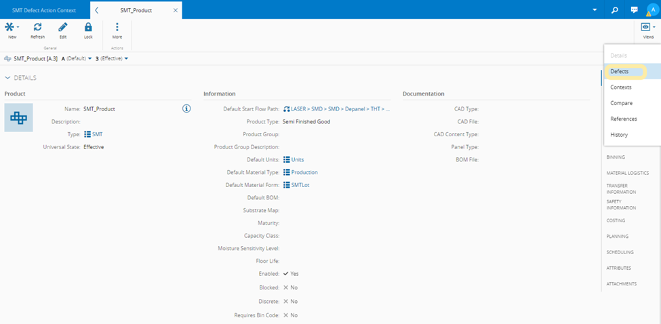The width and height of the screenshot is (661, 324).
Task: Open the Views eye dropdown
Action: pyautogui.click(x=648, y=28)
